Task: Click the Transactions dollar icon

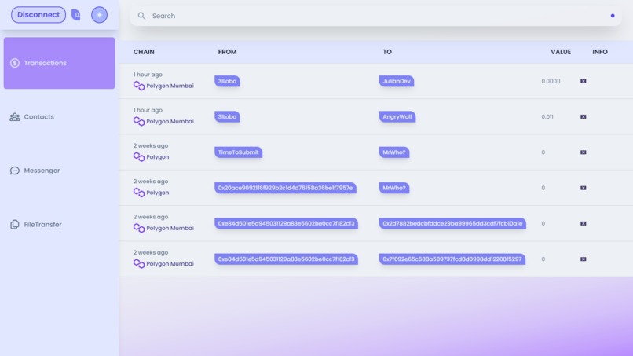Action: (15, 63)
